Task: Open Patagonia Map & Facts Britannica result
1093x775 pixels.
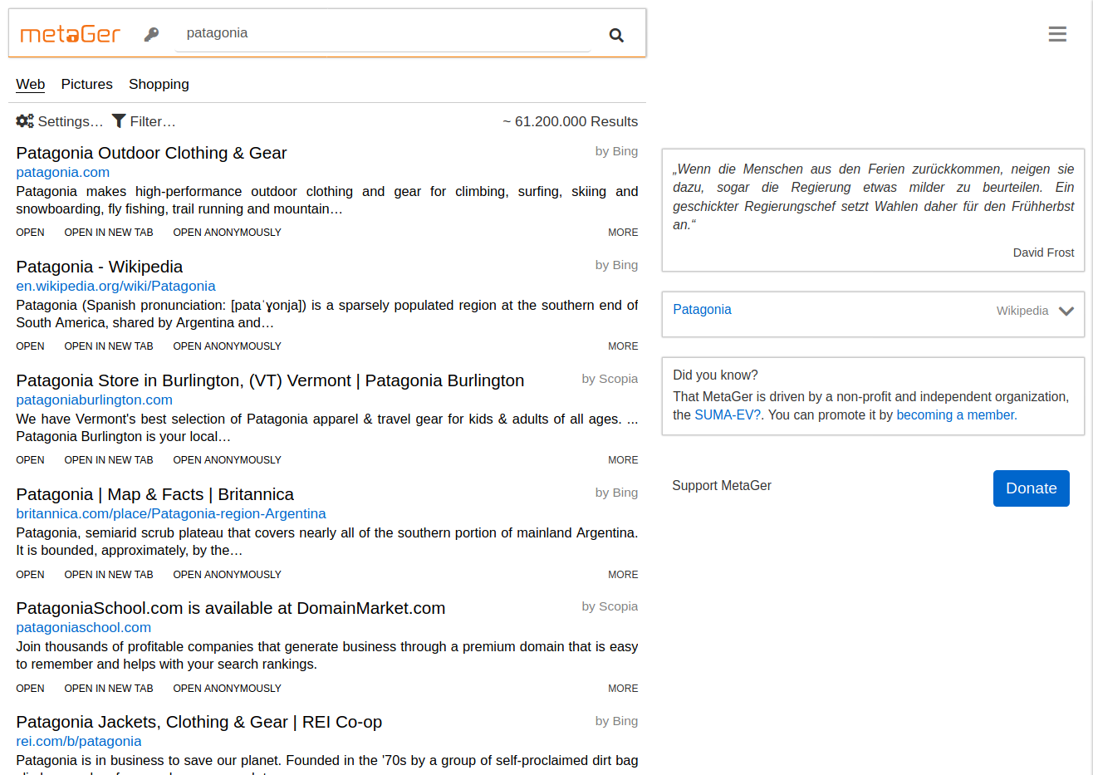Action: 155,494
